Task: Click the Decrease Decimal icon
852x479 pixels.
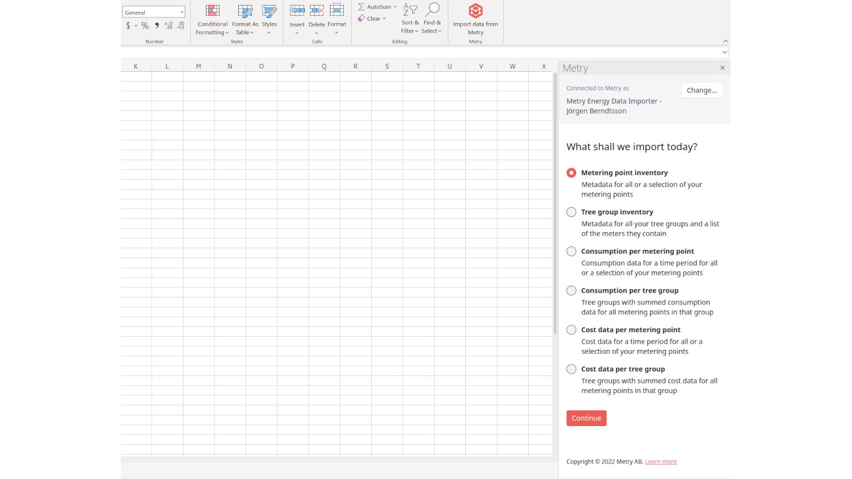Action: pos(180,26)
